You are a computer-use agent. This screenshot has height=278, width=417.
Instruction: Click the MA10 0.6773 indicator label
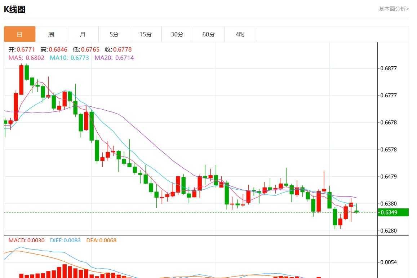[70, 58]
